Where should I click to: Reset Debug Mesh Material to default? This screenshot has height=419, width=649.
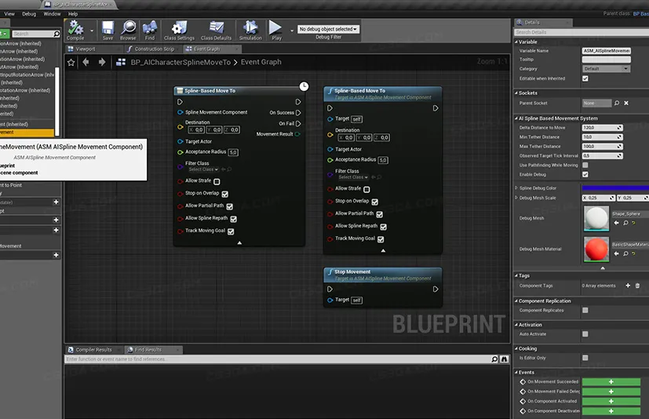[x=633, y=253]
